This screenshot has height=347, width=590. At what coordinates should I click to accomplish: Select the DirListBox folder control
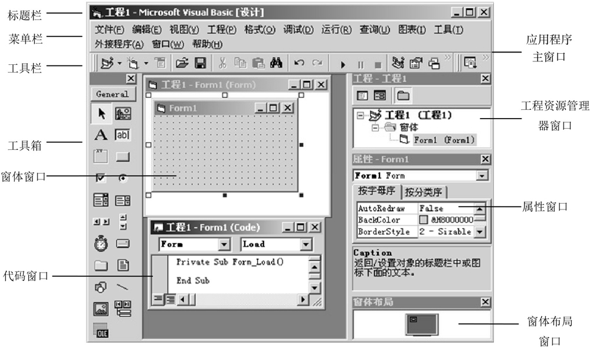coord(100,266)
